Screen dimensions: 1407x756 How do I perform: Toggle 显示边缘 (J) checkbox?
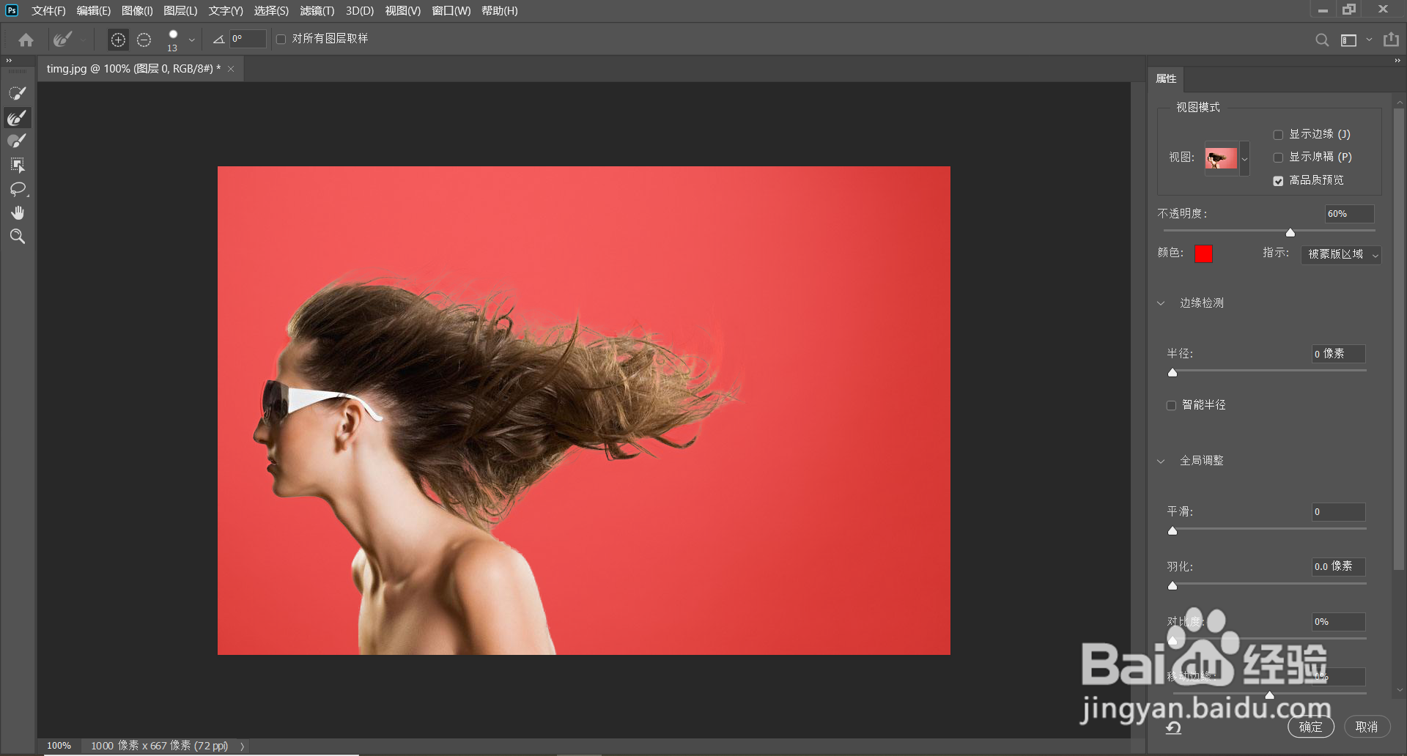[x=1278, y=135]
